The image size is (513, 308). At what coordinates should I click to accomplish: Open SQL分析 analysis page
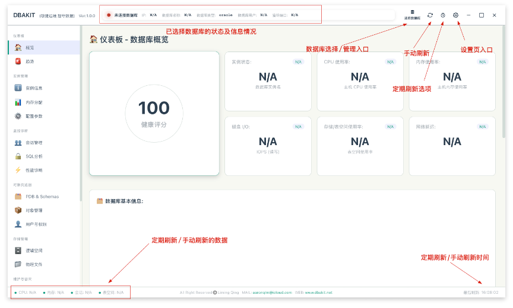tap(44, 156)
